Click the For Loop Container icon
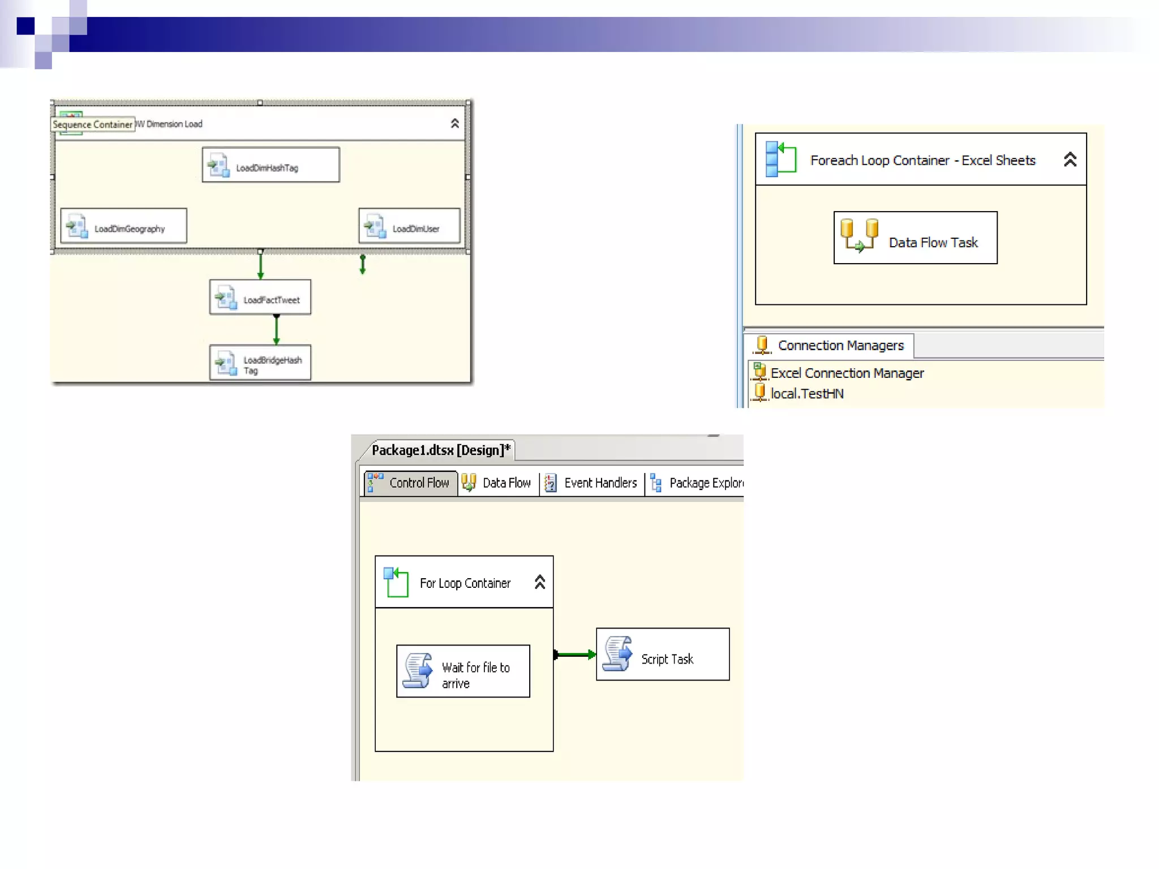 396,582
